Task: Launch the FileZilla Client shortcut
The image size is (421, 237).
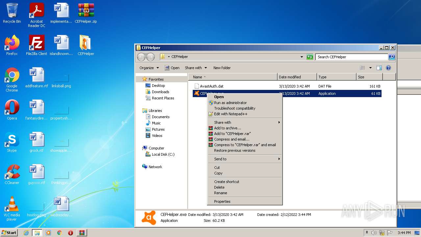Action: (x=37, y=45)
